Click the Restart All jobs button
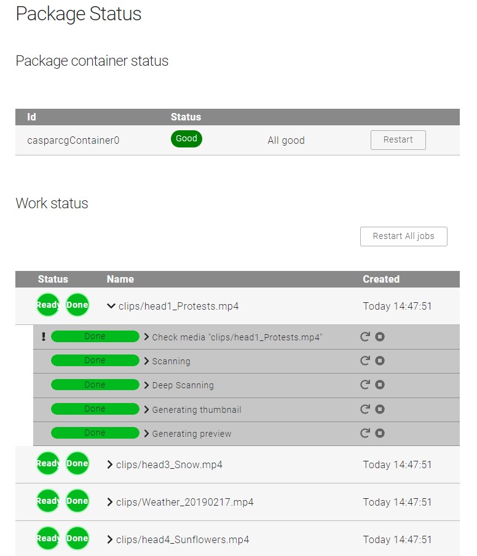The width and height of the screenshot is (477, 556). click(x=403, y=236)
